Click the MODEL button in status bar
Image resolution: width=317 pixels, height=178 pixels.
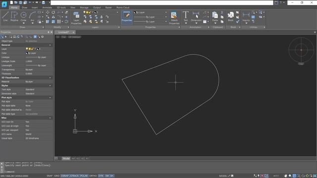[223, 176]
